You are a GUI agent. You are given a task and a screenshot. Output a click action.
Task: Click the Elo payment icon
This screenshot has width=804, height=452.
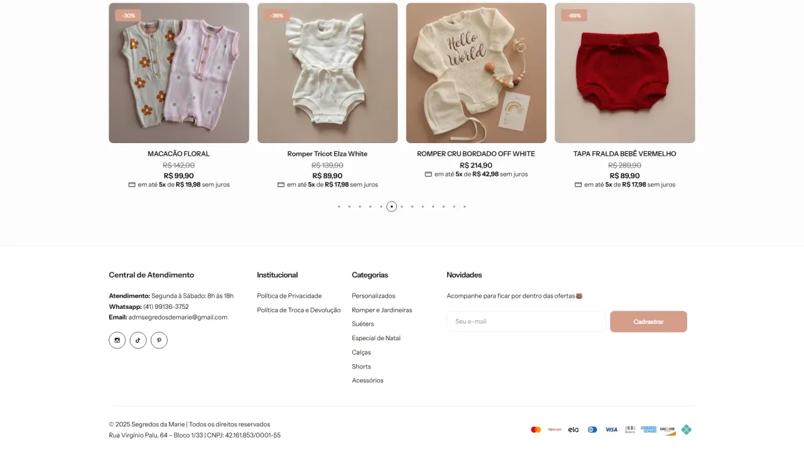click(573, 430)
